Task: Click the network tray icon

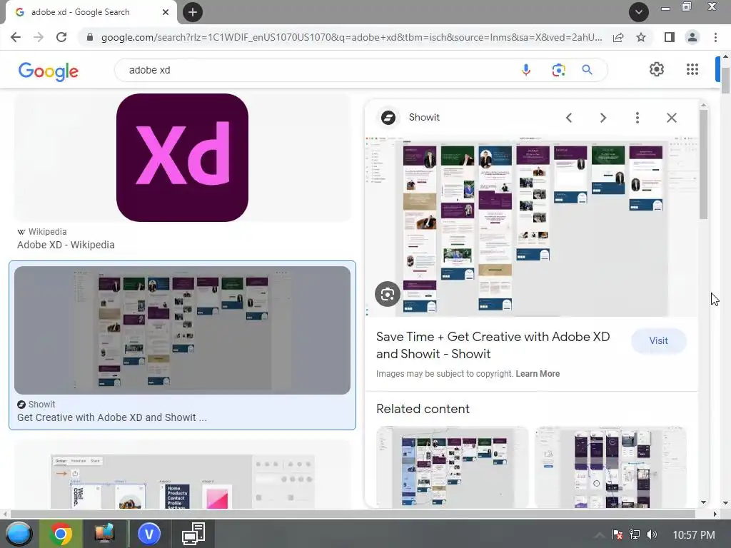Action: [x=635, y=534]
